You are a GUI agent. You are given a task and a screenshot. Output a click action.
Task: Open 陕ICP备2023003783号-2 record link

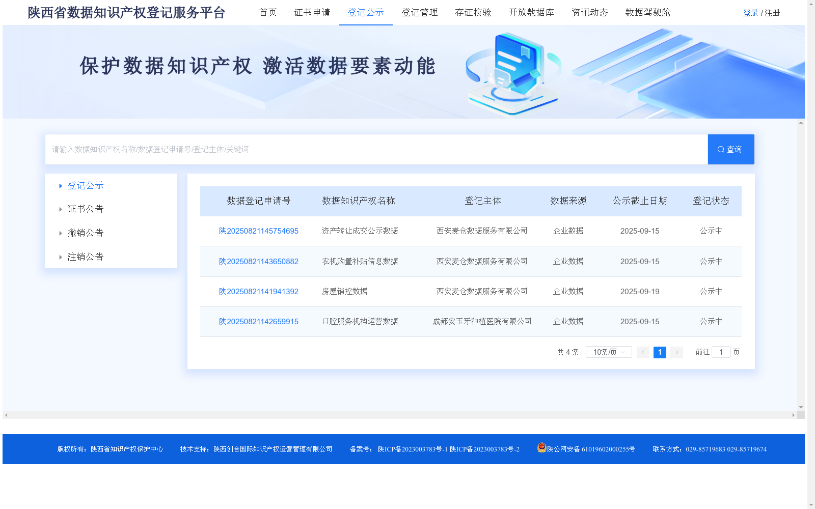pos(484,449)
